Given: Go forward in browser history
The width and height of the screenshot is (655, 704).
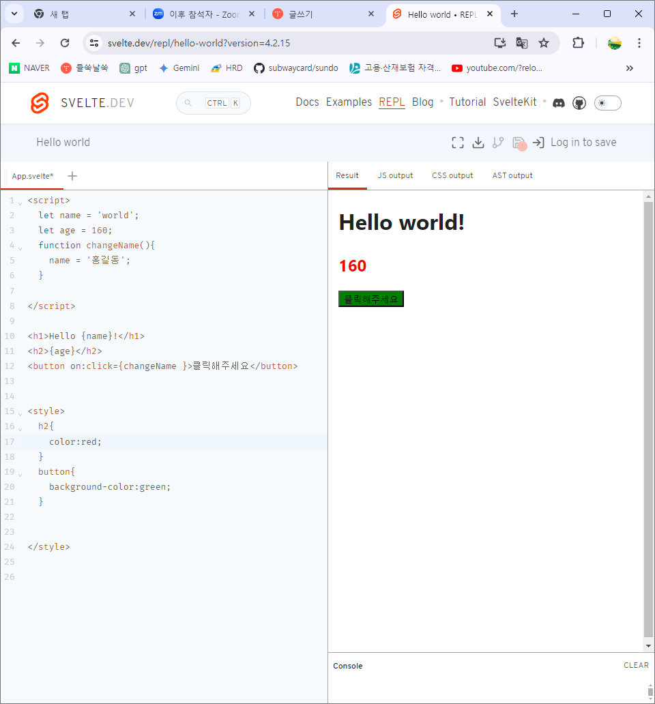Looking at the screenshot, I should click(40, 43).
